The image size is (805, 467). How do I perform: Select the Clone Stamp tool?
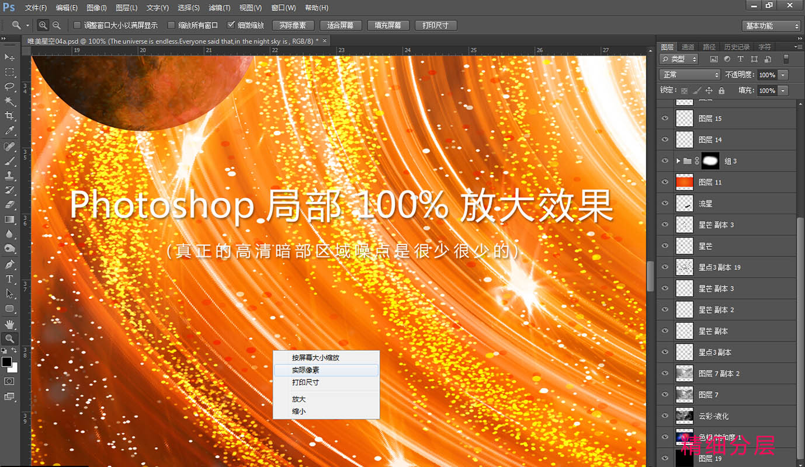coord(9,176)
